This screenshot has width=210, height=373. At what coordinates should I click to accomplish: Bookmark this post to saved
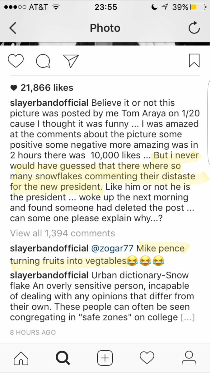194,61
